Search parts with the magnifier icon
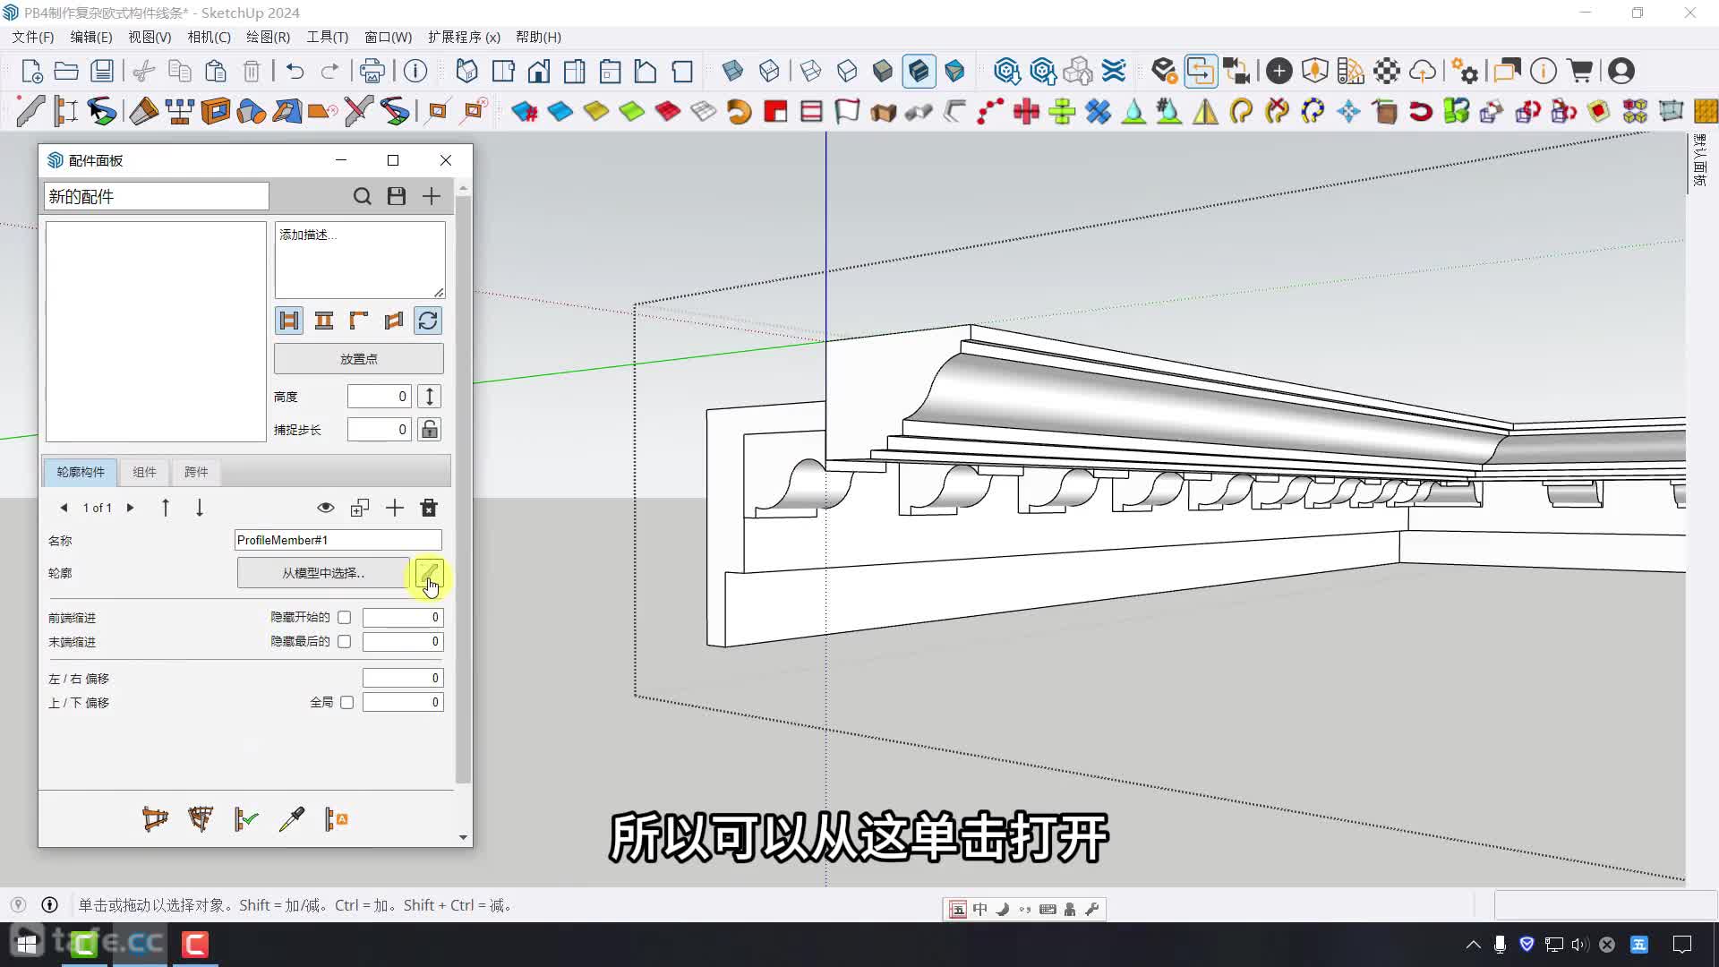Screen dimensions: 1719x967 362,196
